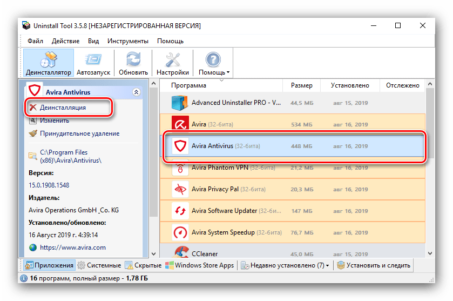Screen dimensions: 453x301
Task: Click the Обновить refresh icon
Action: [x=133, y=59]
